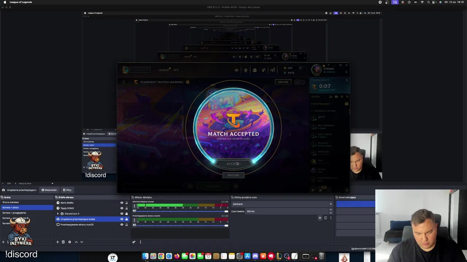Toggle lock on Tipply DONO source
The image size is (467, 262).
[x=127, y=208]
